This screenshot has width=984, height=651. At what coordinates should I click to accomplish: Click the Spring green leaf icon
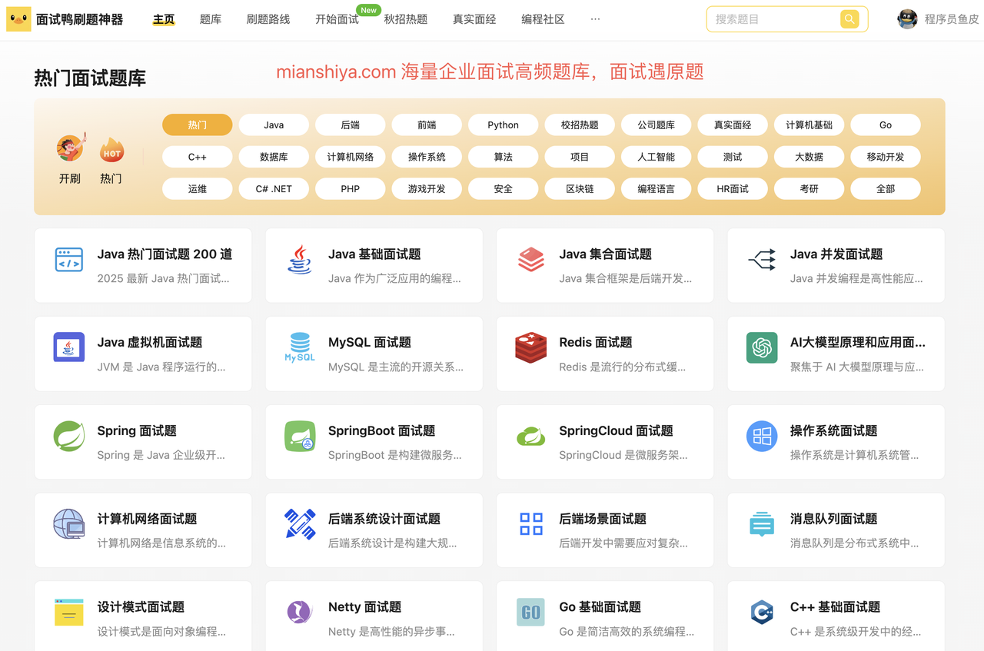(69, 437)
